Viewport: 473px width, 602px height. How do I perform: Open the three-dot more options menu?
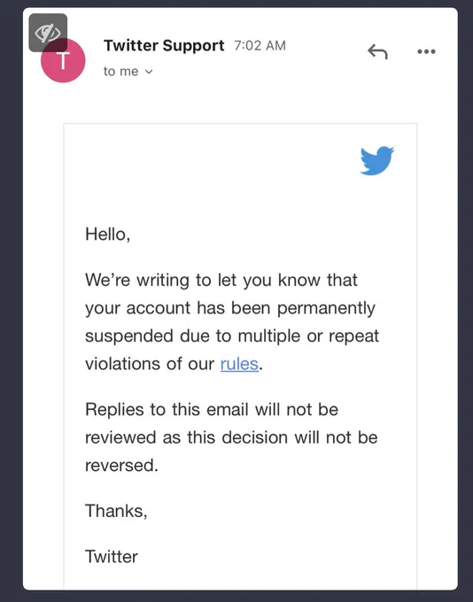coord(426,51)
